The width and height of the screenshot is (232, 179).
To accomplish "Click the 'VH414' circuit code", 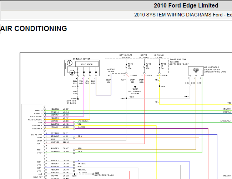I will (x=66, y=112).
